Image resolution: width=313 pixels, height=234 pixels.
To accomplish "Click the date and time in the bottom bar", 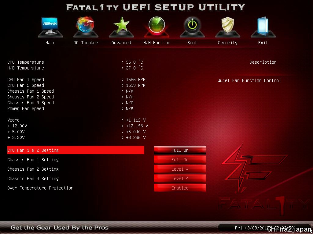I will point(264,228).
